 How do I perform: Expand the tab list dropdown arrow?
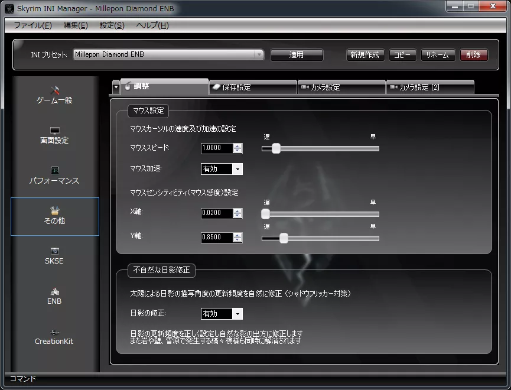pyautogui.click(x=116, y=87)
